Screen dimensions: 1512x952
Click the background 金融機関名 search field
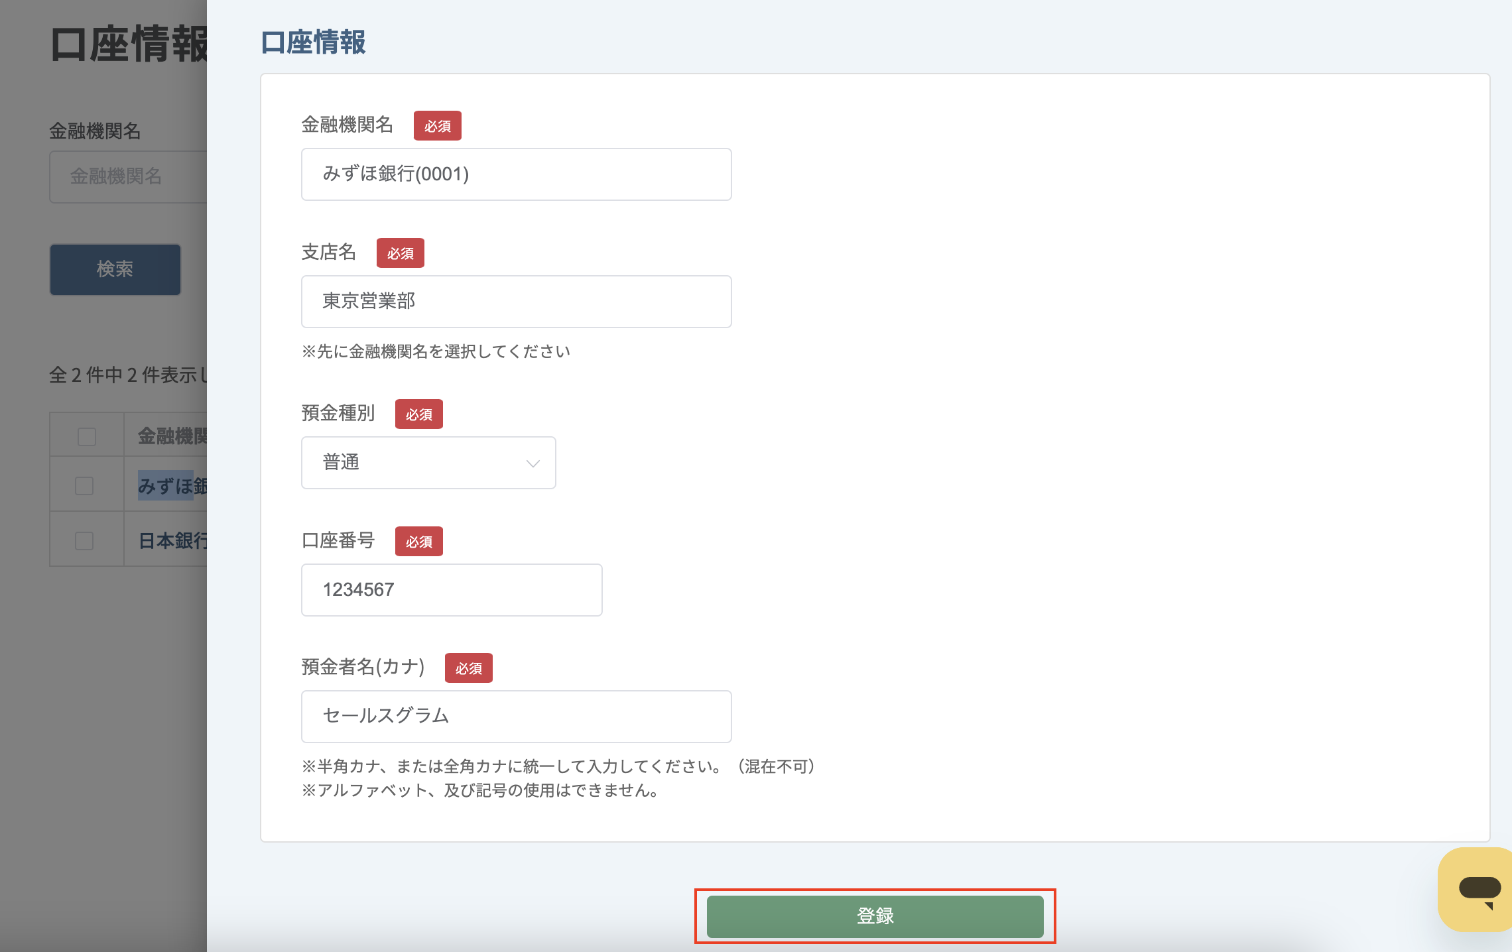[128, 176]
